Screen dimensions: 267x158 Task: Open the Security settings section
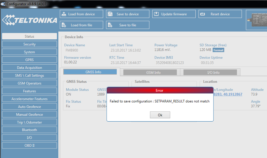click(x=29, y=44)
